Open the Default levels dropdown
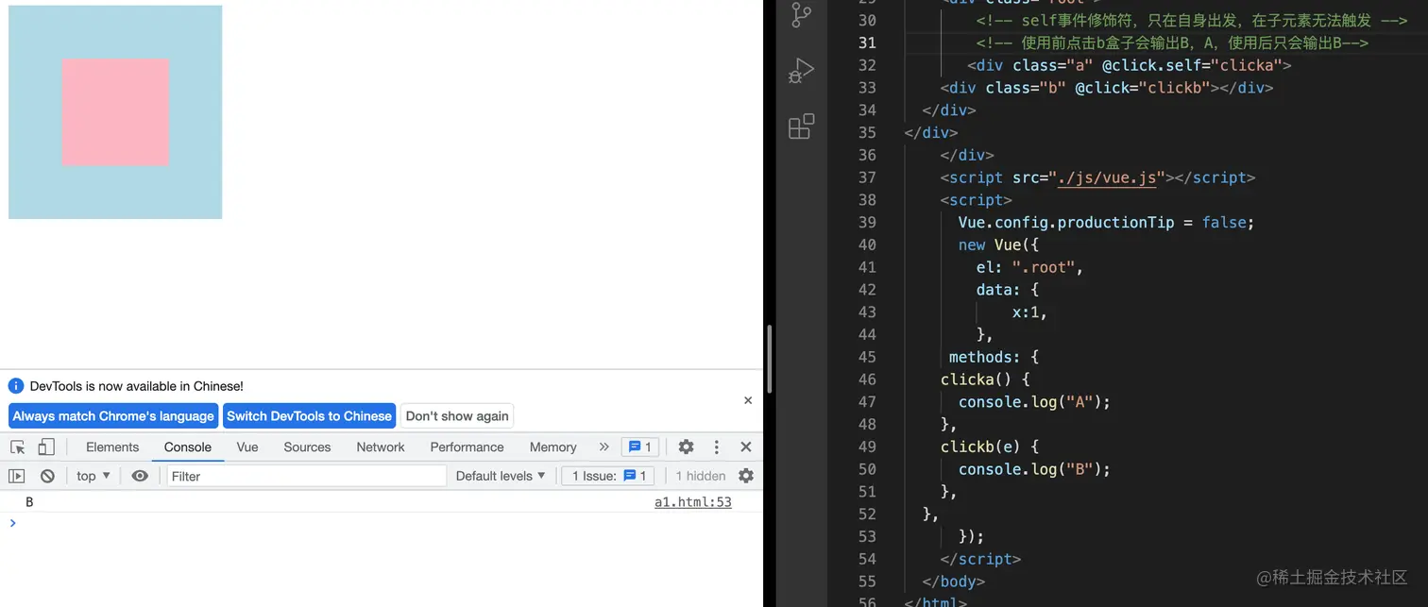 click(501, 476)
